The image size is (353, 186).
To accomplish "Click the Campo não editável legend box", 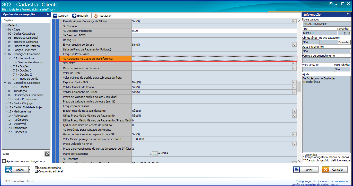I will (x=36, y=171).
